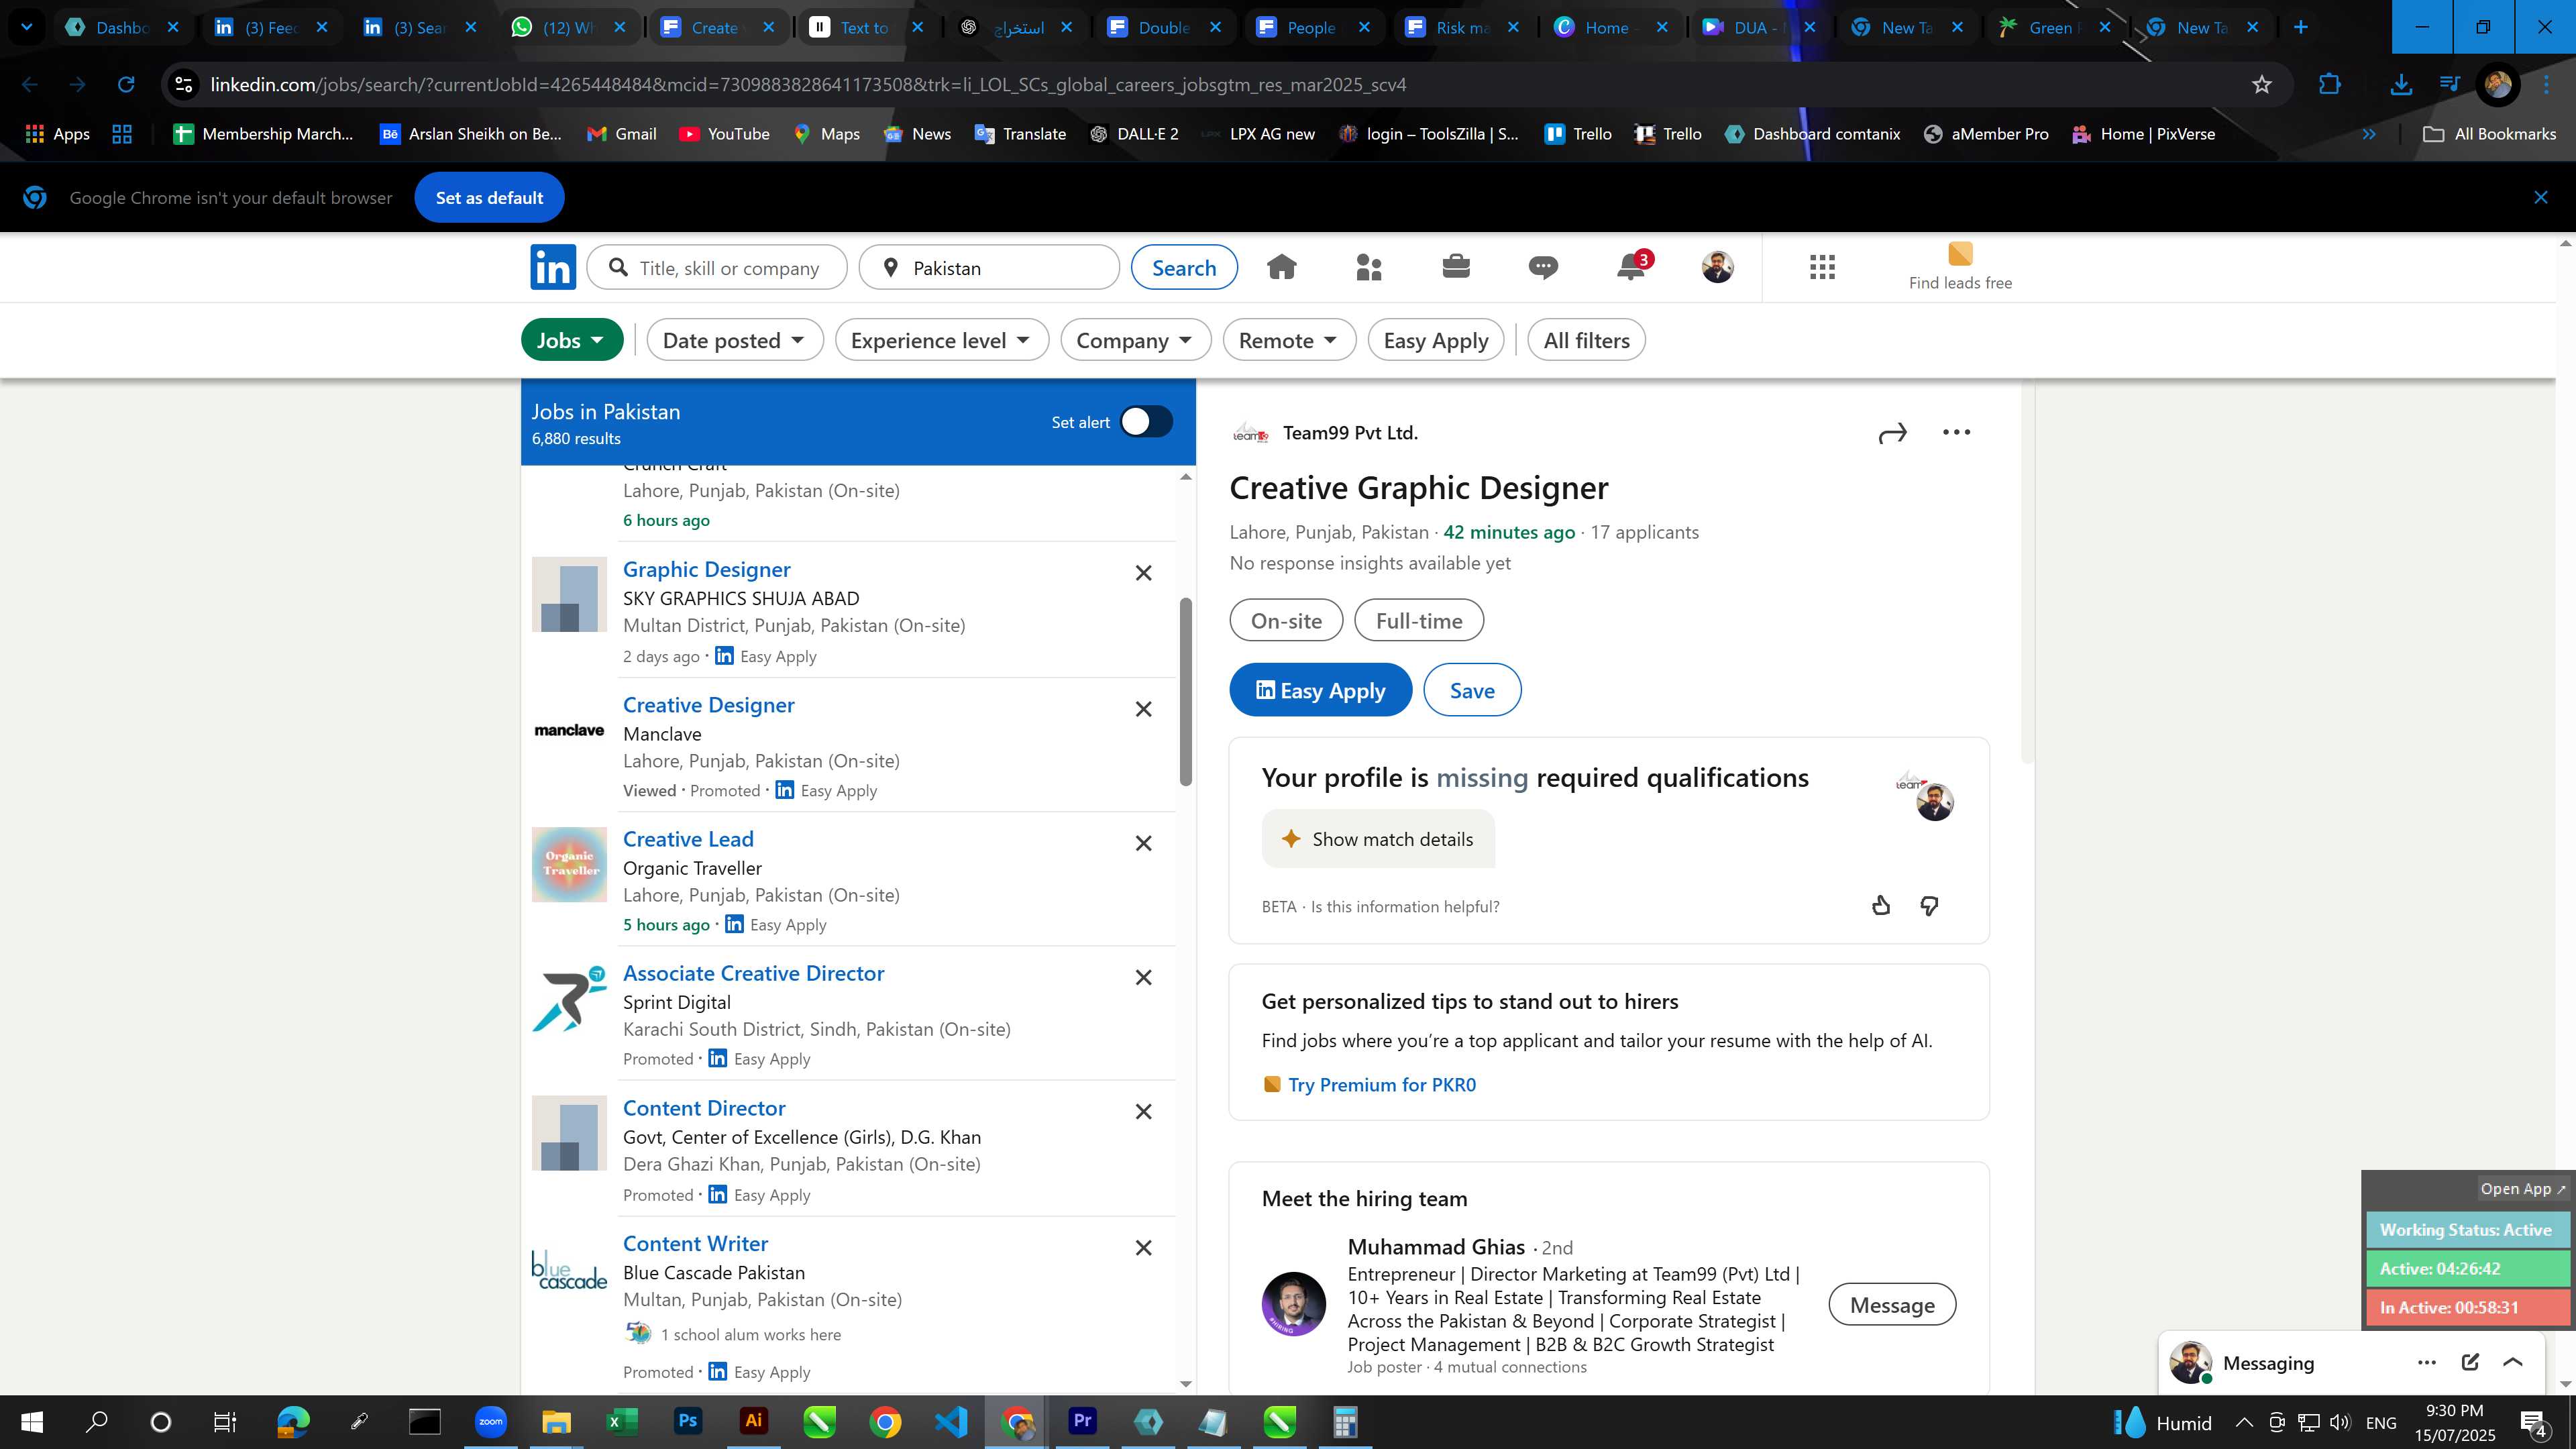Click the LinkedIn logo
Image resolution: width=2576 pixels, height=1449 pixels.
tap(553, 267)
